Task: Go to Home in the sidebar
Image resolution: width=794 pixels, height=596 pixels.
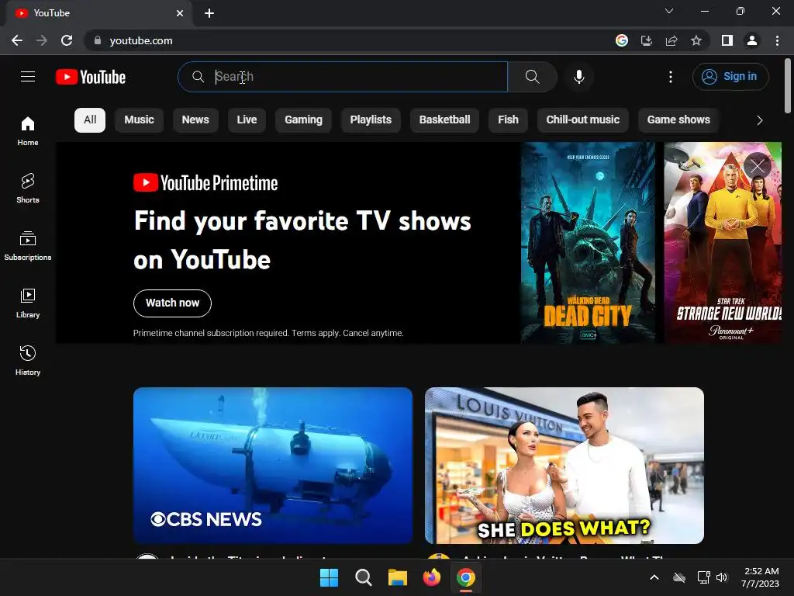Action: (x=28, y=130)
